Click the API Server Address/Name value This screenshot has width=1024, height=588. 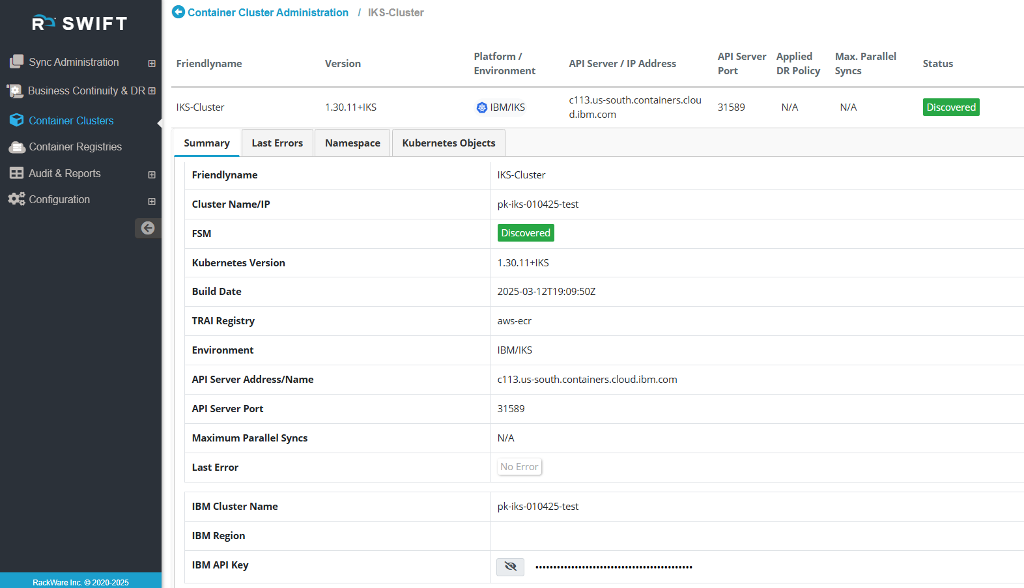pos(587,380)
